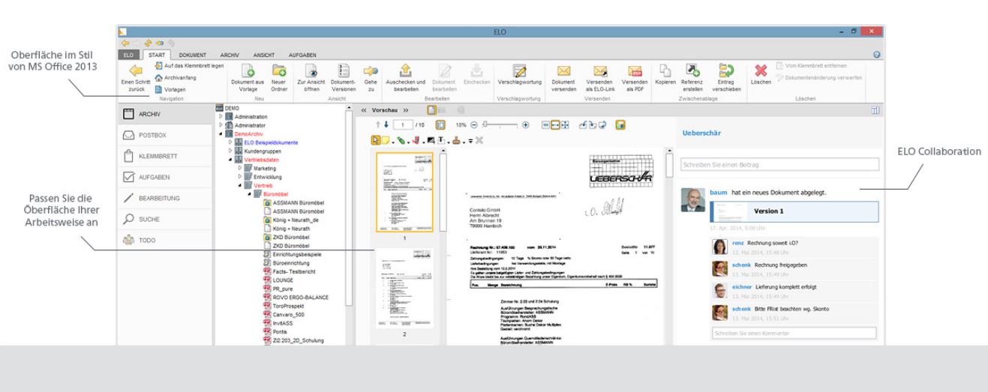
Task: Click Zur Ansicht öffnen
Action: coord(310,78)
